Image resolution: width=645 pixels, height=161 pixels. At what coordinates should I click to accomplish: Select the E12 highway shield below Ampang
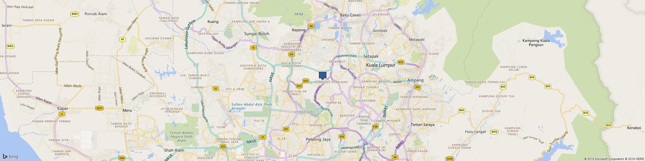pos(418,87)
